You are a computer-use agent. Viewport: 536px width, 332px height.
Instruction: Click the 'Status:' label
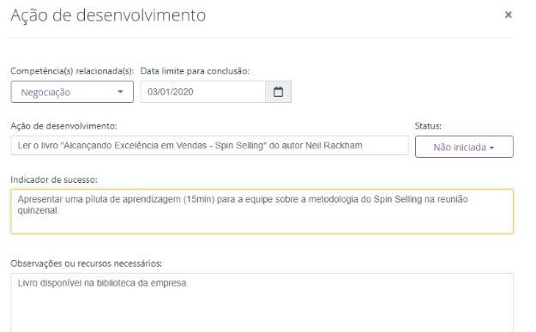[x=428, y=126]
